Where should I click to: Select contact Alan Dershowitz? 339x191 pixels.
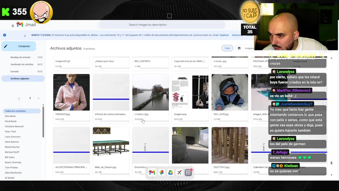point(13,173)
